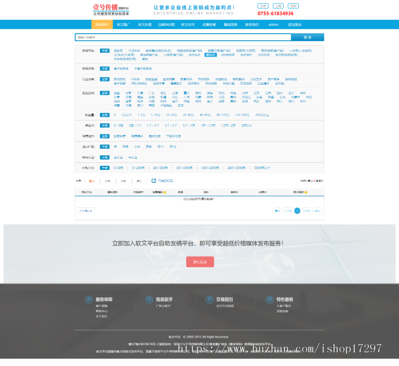Click the keyword search input field
The height and width of the screenshot is (366, 399).
click(x=183, y=37)
